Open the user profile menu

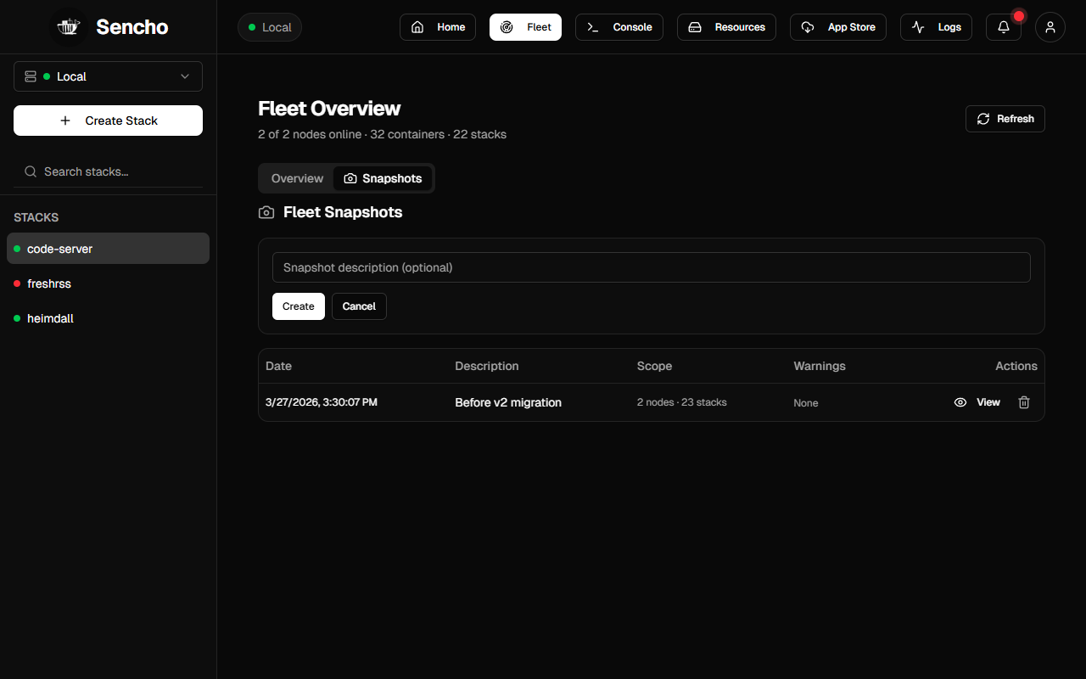pos(1050,27)
